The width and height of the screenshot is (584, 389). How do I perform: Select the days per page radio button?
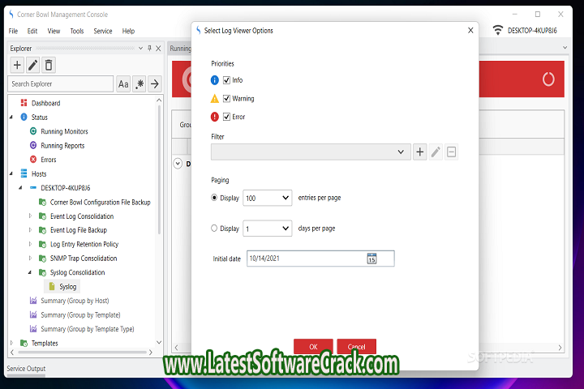[x=215, y=229]
